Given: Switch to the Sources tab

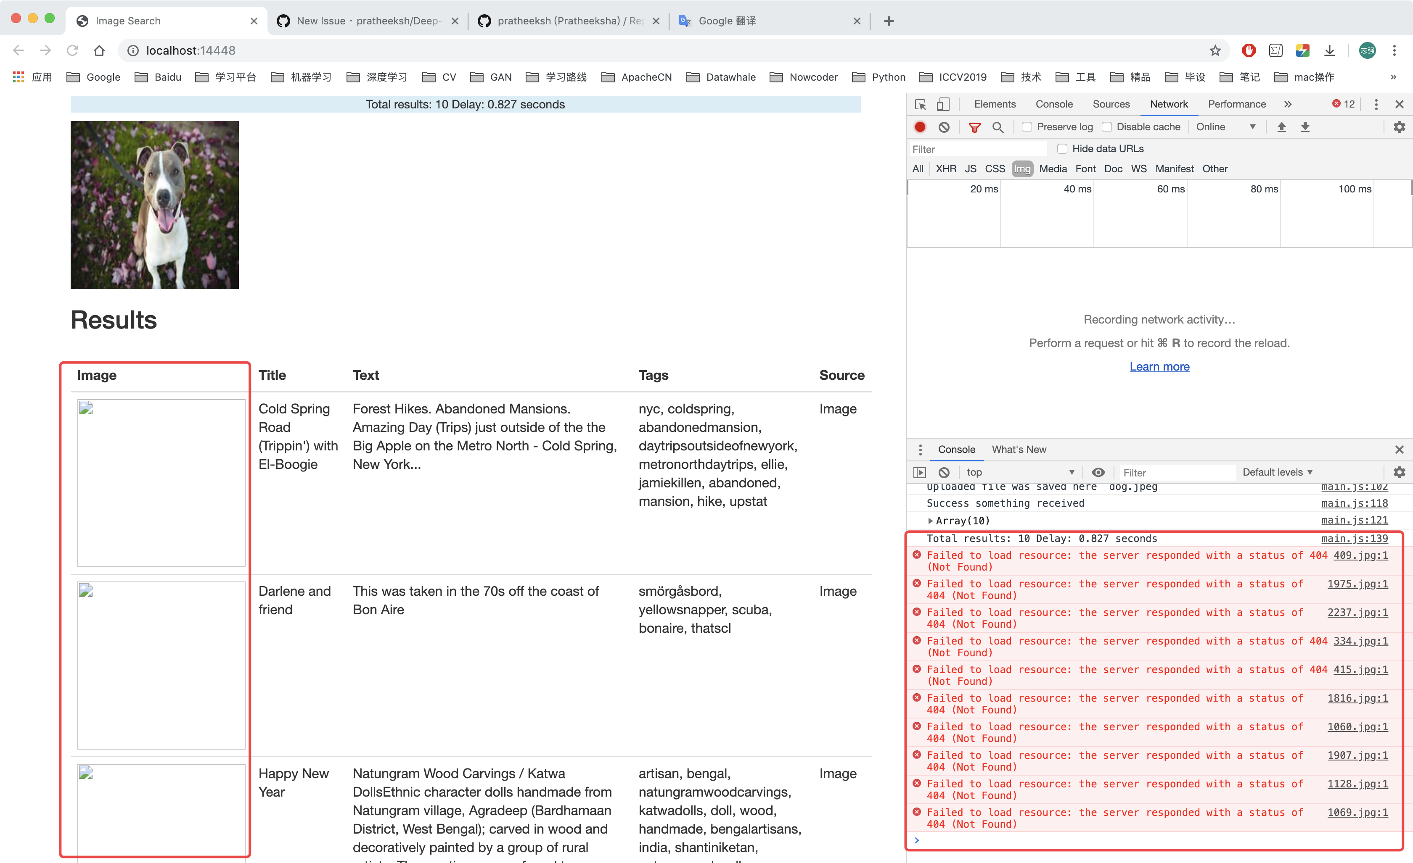Looking at the screenshot, I should (x=1111, y=104).
